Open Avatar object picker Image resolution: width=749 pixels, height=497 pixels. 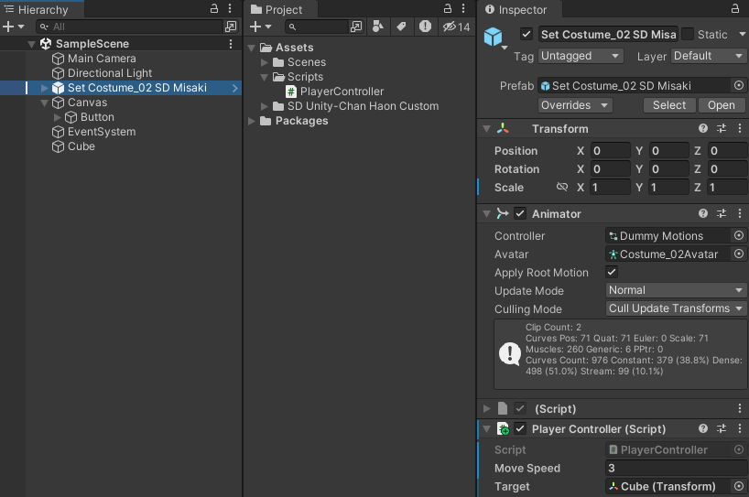point(739,254)
